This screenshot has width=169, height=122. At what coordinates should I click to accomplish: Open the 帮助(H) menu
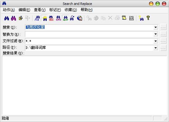tap(87, 10)
